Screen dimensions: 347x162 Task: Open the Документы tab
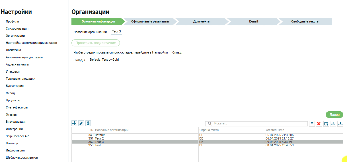pos(202,22)
